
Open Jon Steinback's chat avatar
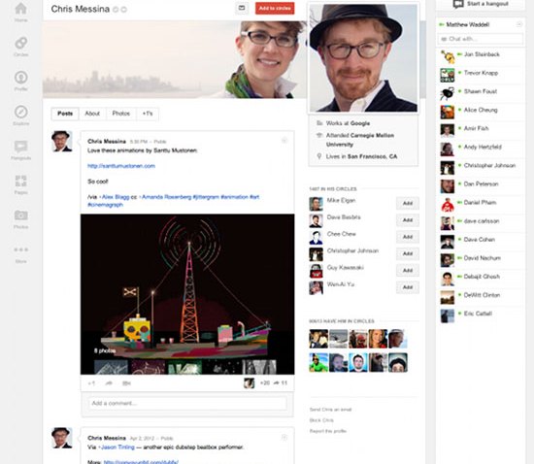[448, 56]
